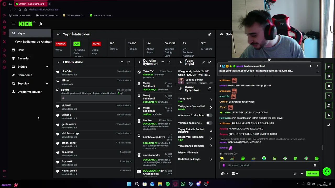Open Yapay Zeka ile Sohbet Denetimi external link
The width and height of the screenshot is (335, 188).
[x=211, y=131]
